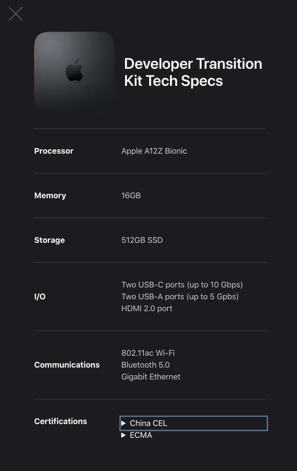Image resolution: width=297 pixels, height=471 pixels.
Task: Click the Gigabit Ethernet text
Action: pos(151,377)
